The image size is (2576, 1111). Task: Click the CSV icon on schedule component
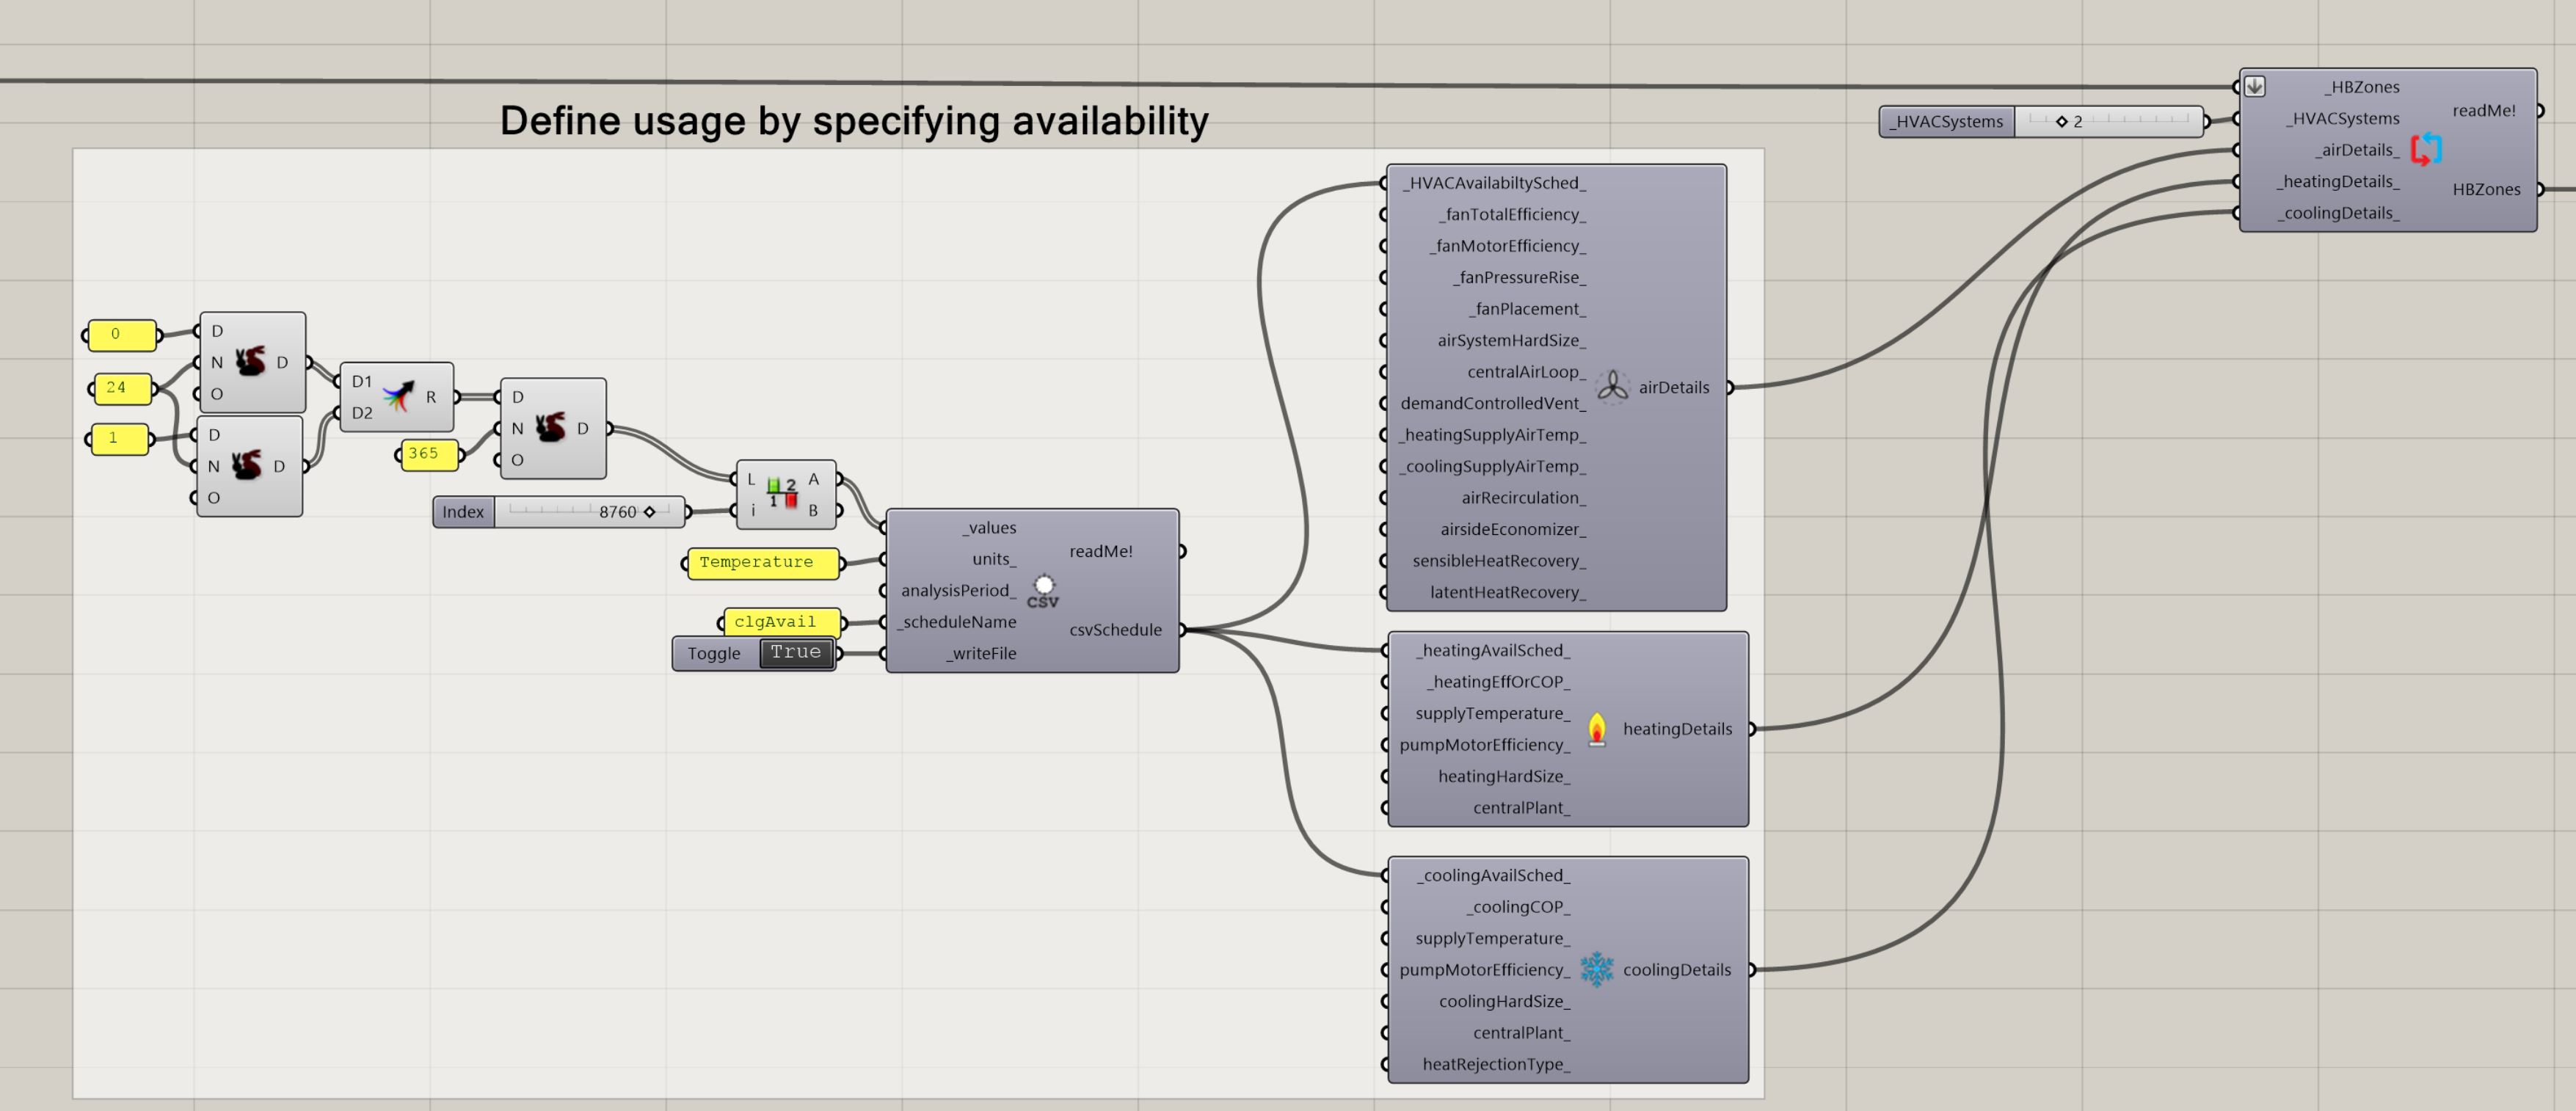click(x=1043, y=591)
